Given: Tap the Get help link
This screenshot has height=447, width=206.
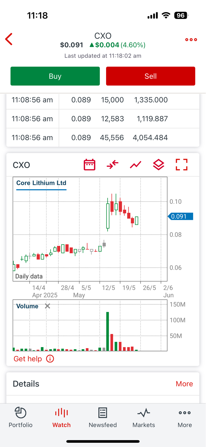Looking at the screenshot, I should click(28, 359).
